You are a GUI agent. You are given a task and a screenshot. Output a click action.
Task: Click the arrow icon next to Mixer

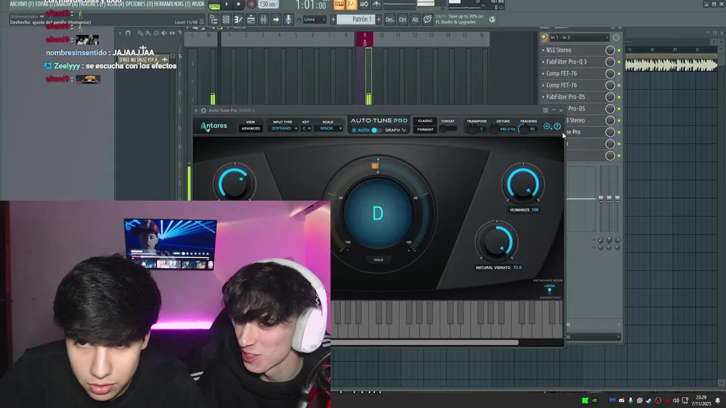pos(276,19)
